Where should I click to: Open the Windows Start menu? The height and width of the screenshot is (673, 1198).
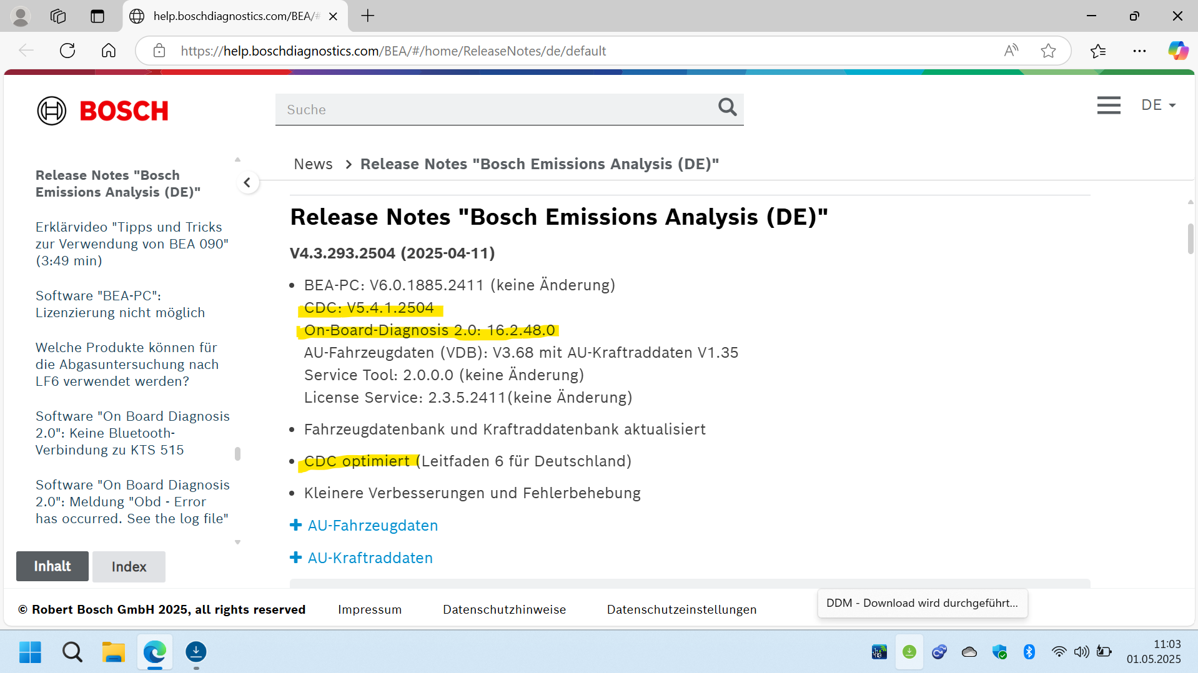coord(30,652)
